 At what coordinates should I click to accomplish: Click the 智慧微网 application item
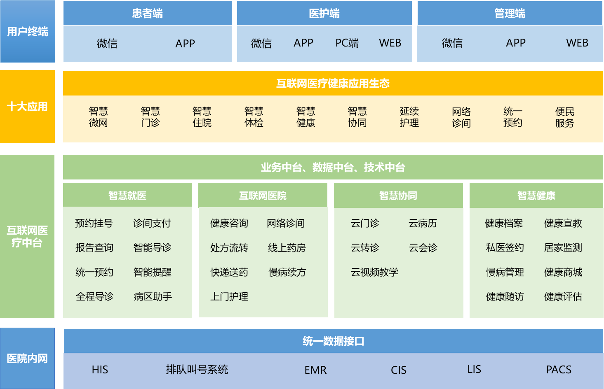point(99,117)
